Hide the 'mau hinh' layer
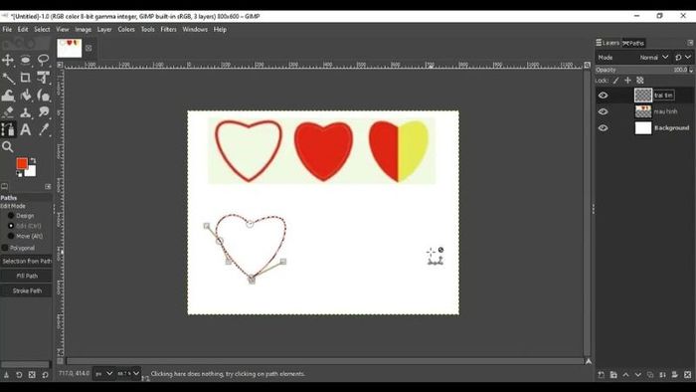The height and width of the screenshot is (392, 696). (x=603, y=111)
